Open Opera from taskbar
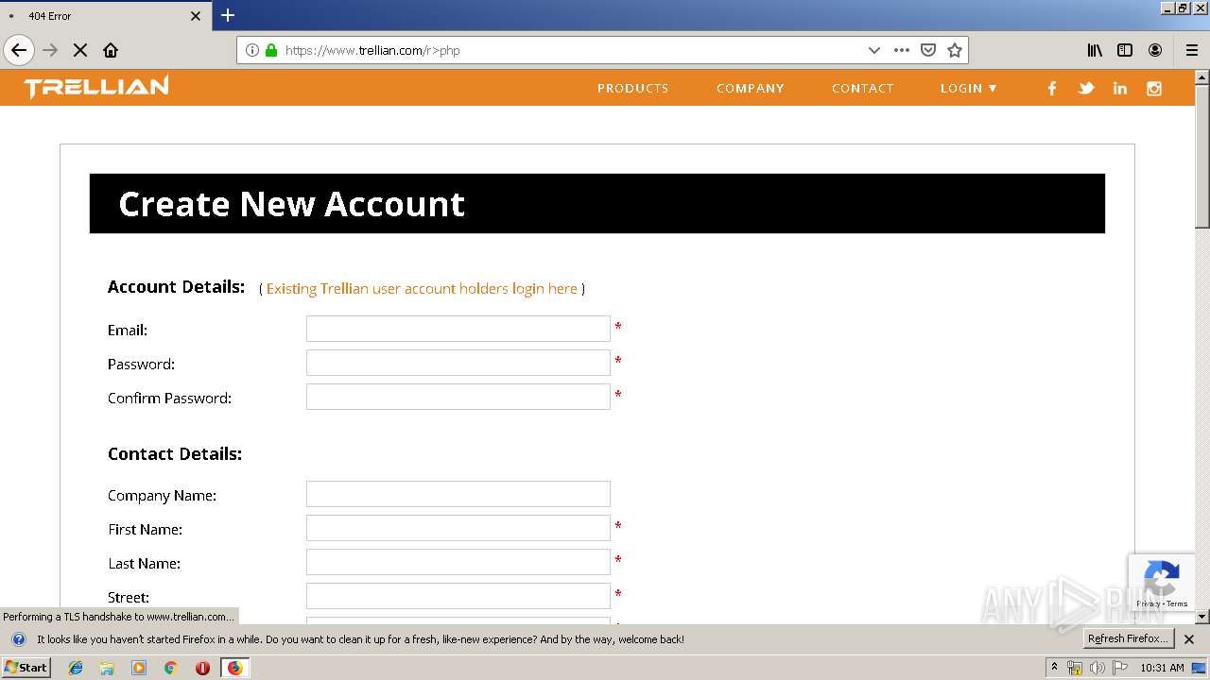 202,668
